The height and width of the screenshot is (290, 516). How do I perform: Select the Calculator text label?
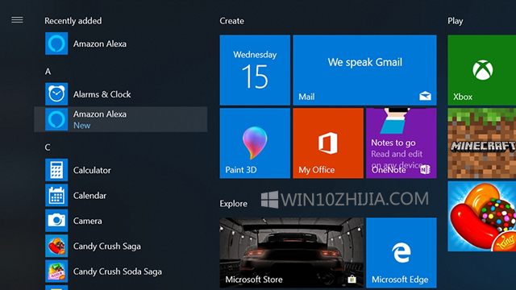point(92,170)
